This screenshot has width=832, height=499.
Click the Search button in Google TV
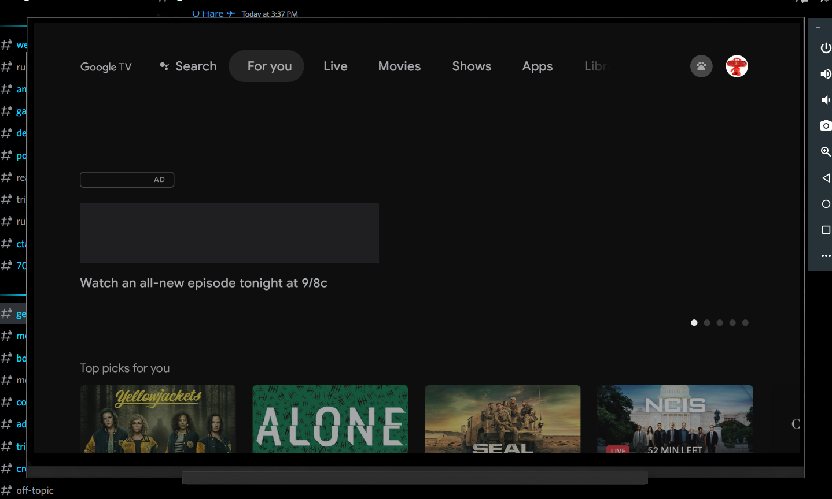189,66
